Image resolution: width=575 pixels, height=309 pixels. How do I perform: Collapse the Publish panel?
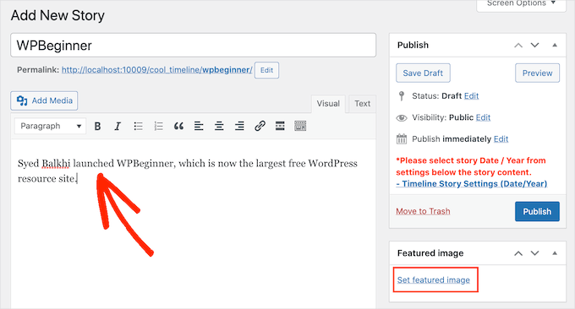pos(555,46)
